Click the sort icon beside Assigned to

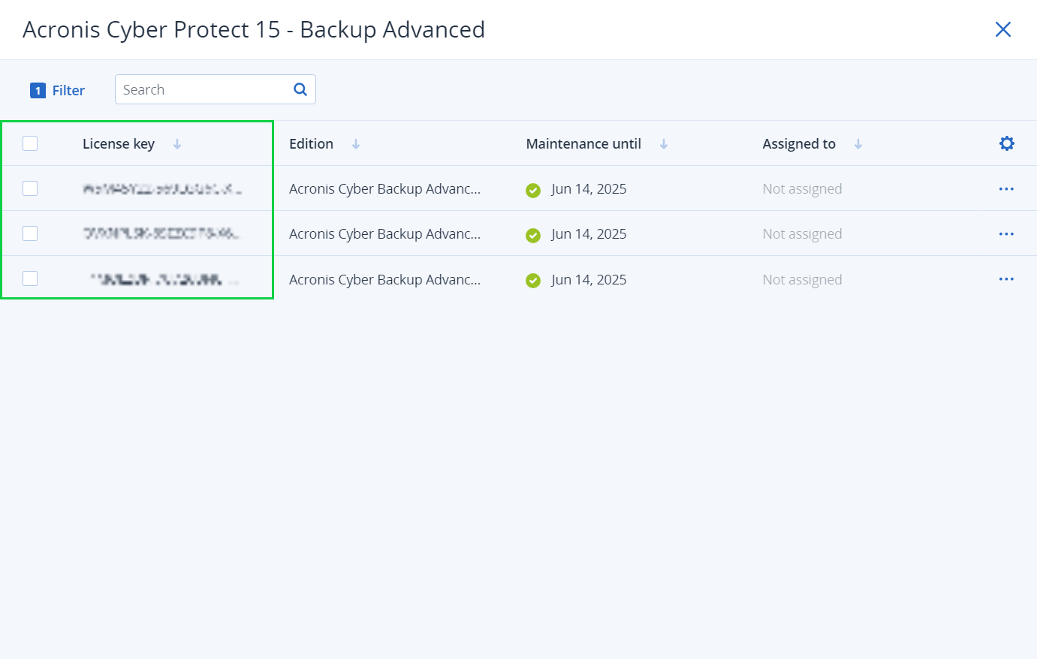(858, 143)
